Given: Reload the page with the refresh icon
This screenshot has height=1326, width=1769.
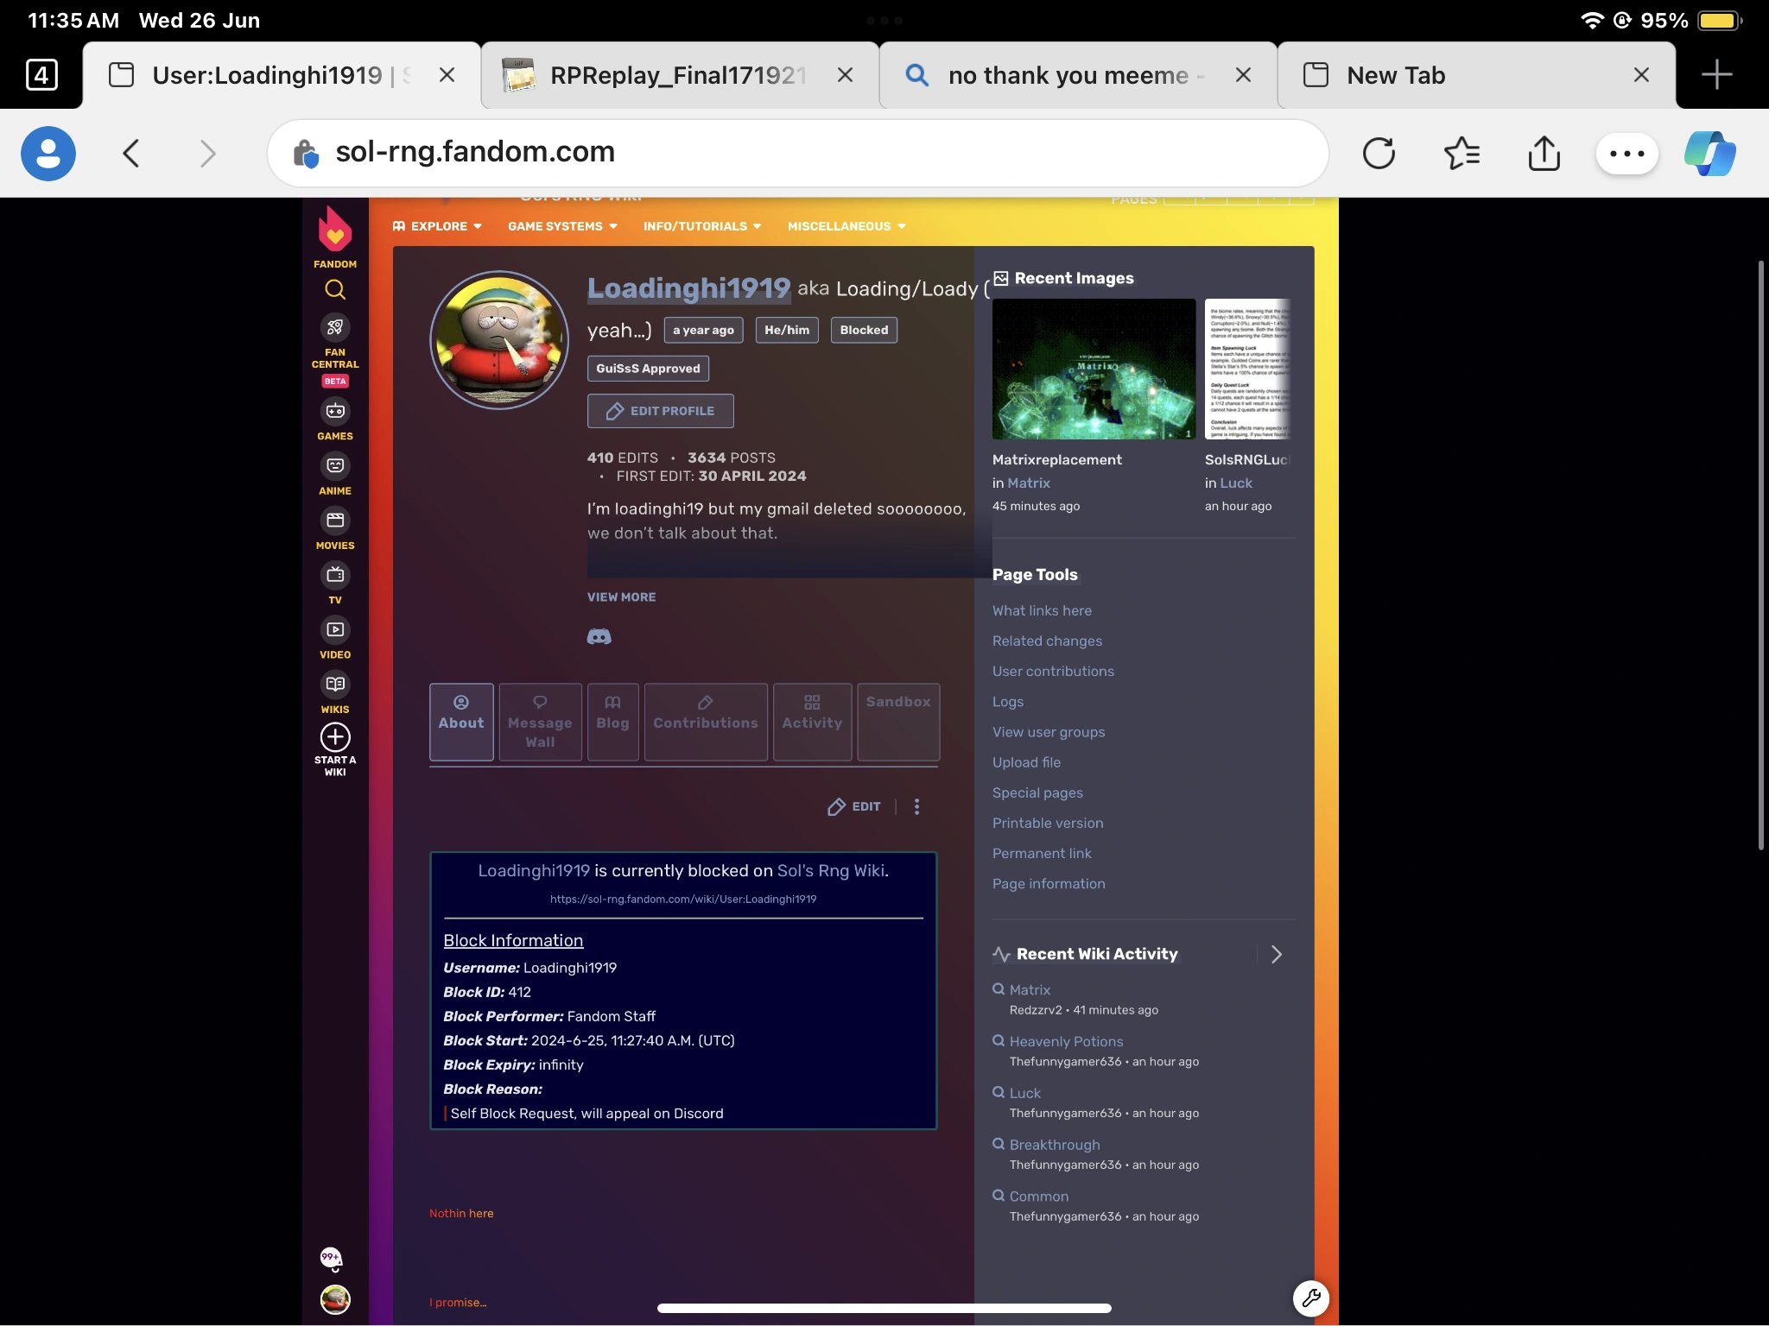Looking at the screenshot, I should coord(1379,154).
